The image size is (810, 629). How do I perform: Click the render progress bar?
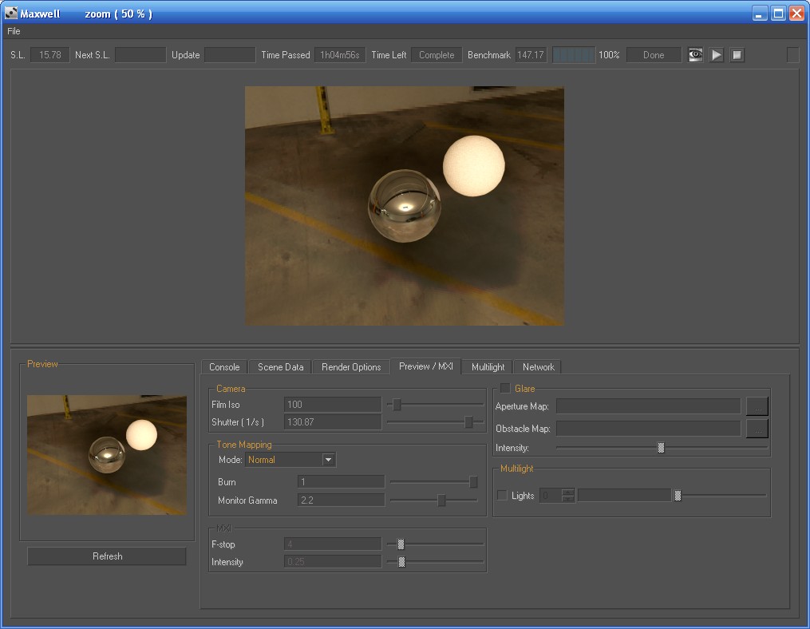point(574,55)
